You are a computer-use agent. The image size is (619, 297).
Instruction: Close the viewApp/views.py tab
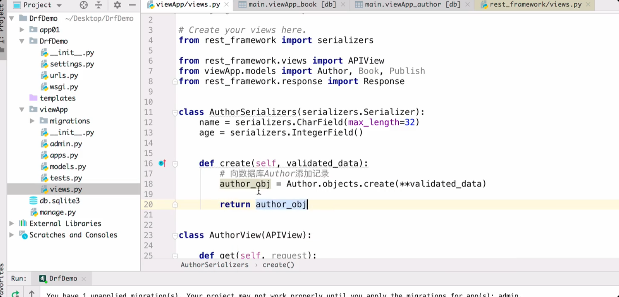[226, 5]
